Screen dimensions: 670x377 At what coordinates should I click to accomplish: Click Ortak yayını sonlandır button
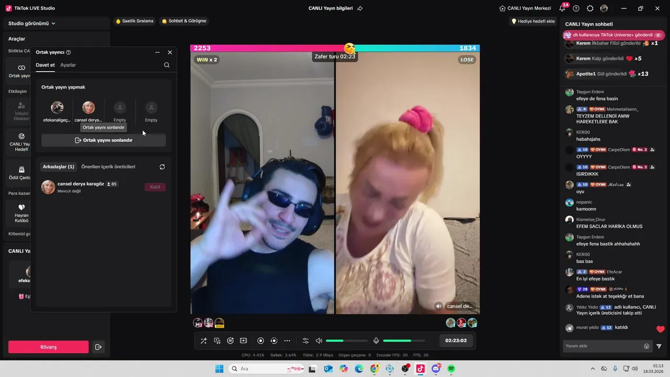104,140
